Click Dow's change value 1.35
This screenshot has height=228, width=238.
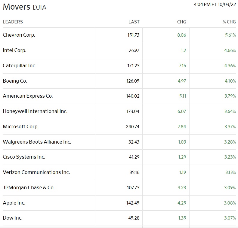182,218
